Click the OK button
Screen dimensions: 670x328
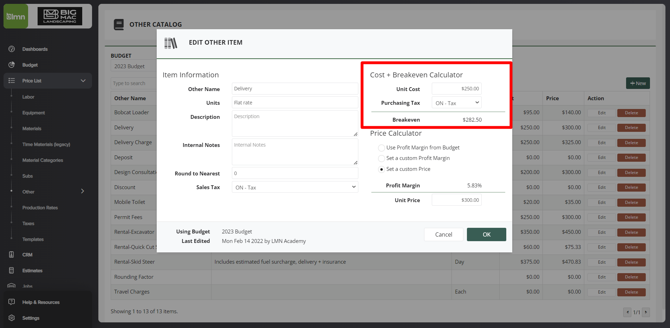click(487, 234)
